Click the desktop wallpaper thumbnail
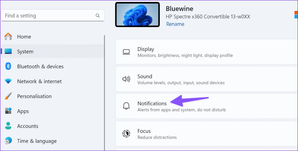Screen dimensions: 298x151 pyautogui.click(x=137, y=15)
